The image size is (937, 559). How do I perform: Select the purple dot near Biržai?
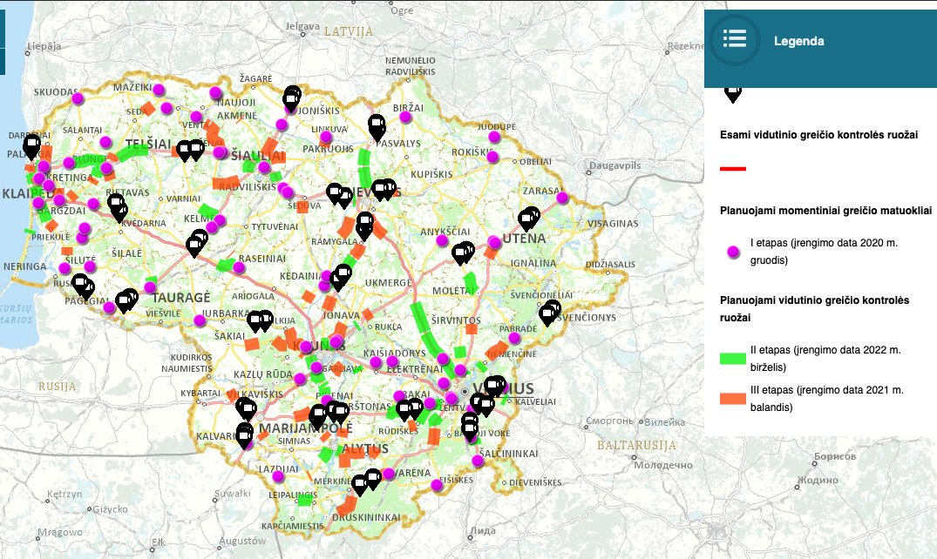point(406,117)
